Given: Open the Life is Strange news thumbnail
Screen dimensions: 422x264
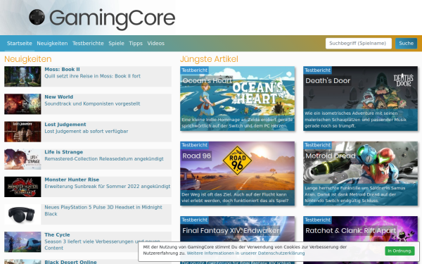Looking at the screenshot, I should point(23,159).
